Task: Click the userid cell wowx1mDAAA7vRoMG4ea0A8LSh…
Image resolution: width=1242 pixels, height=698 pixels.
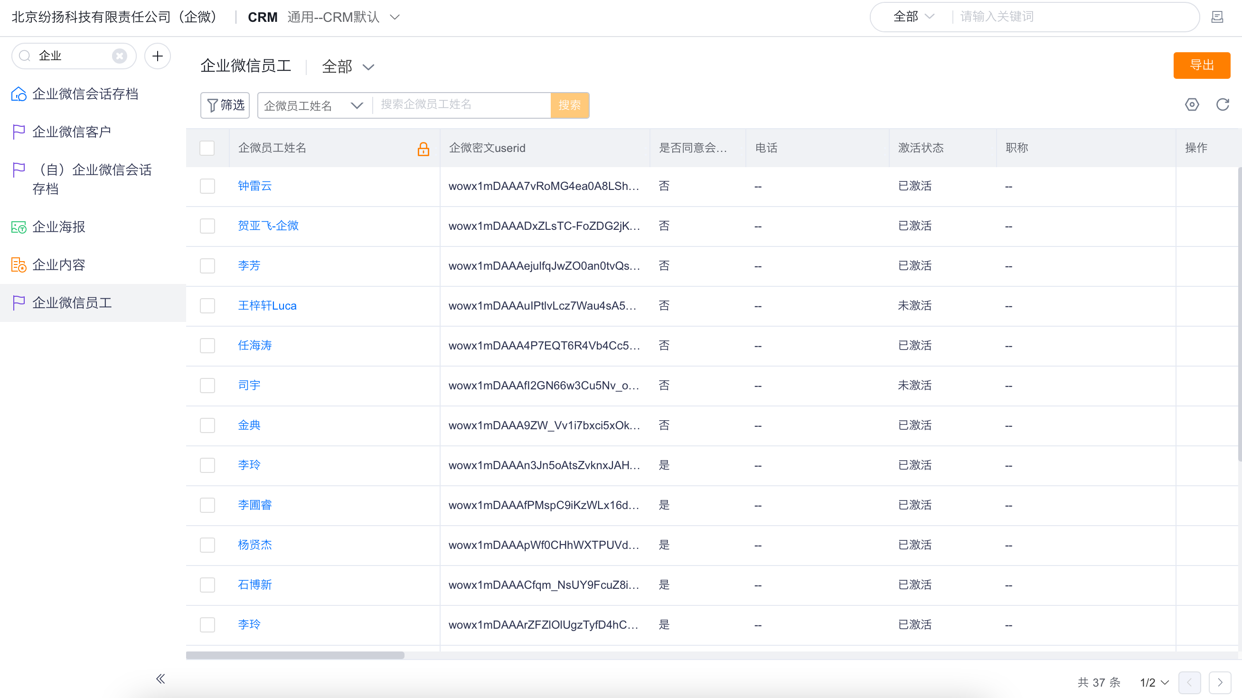Action: point(544,186)
